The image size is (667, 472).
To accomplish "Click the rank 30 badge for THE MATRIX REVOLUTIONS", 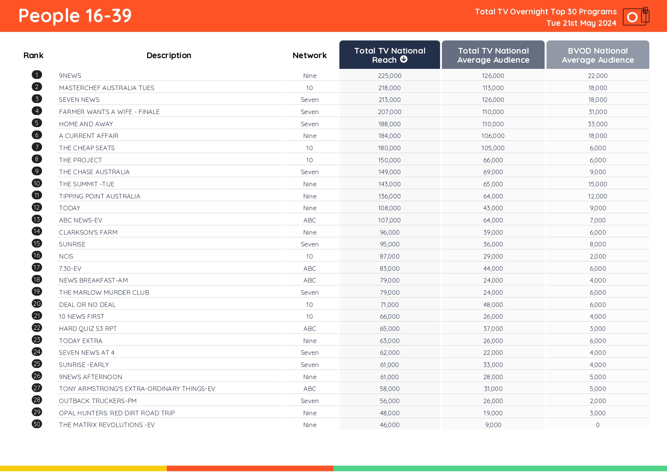I will [x=37, y=424].
